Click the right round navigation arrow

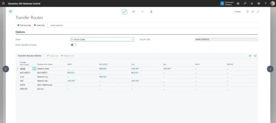pyautogui.click(x=270, y=69)
